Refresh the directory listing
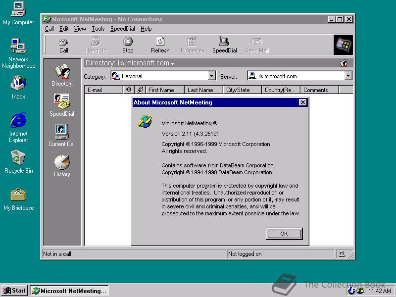This screenshot has height=297, width=396. [160, 46]
